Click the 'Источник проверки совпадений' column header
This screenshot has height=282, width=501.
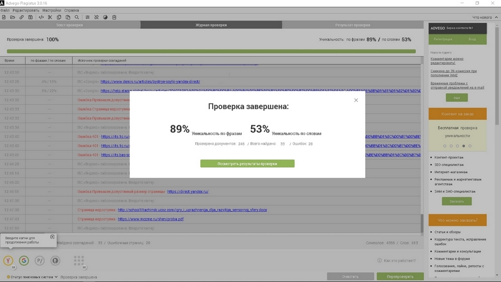pyautogui.click(x=247, y=60)
